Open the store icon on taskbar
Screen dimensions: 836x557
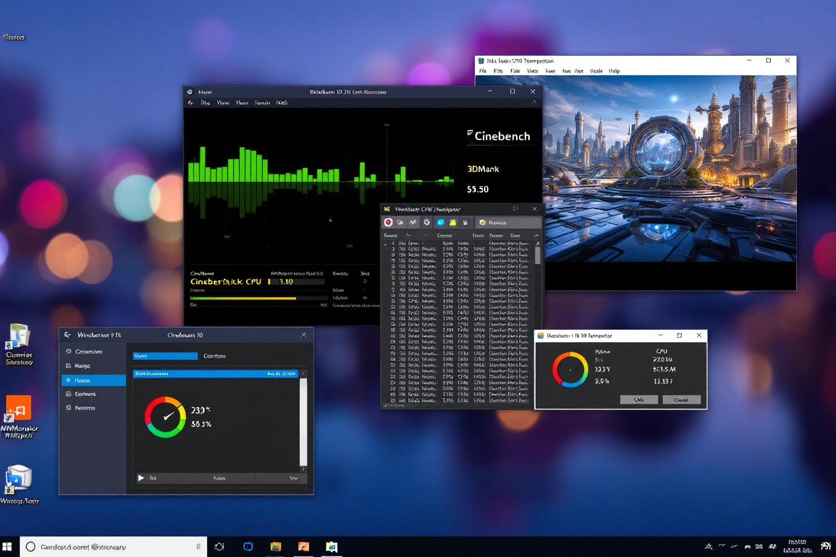(x=331, y=547)
